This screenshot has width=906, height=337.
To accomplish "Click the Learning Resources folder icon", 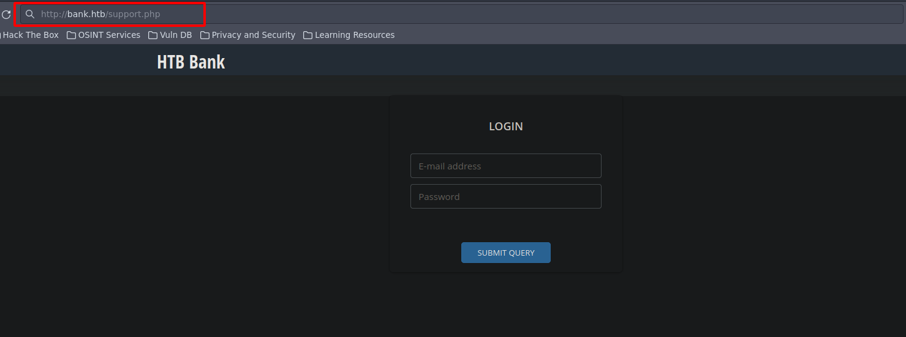I will [308, 35].
